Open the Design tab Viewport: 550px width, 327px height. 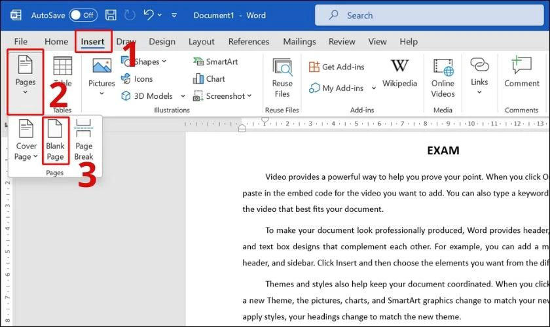point(162,41)
